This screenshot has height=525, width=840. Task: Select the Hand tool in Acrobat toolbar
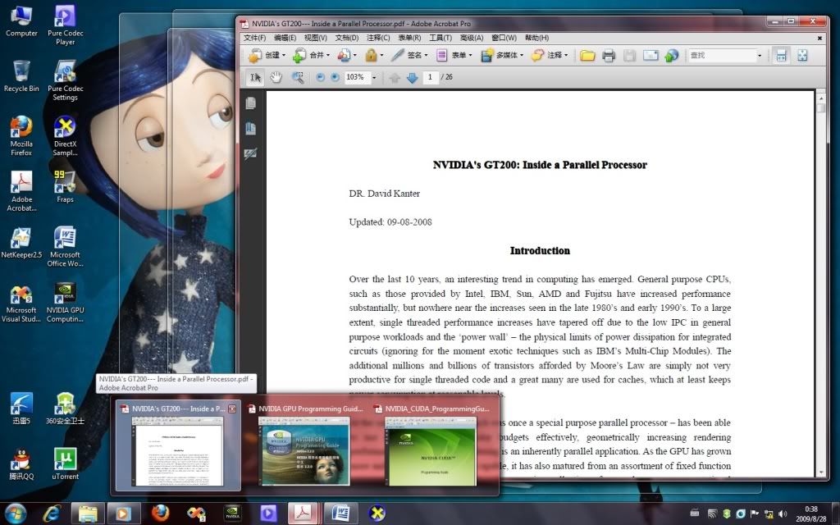276,77
